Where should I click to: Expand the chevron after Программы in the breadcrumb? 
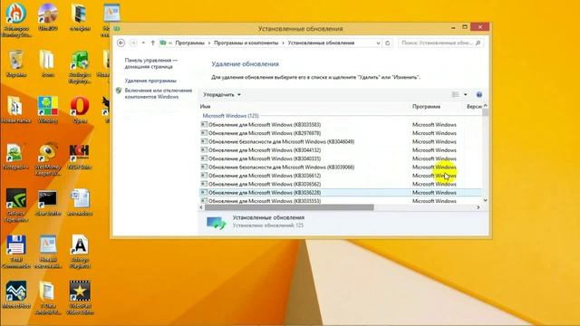pyautogui.click(x=209, y=43)
